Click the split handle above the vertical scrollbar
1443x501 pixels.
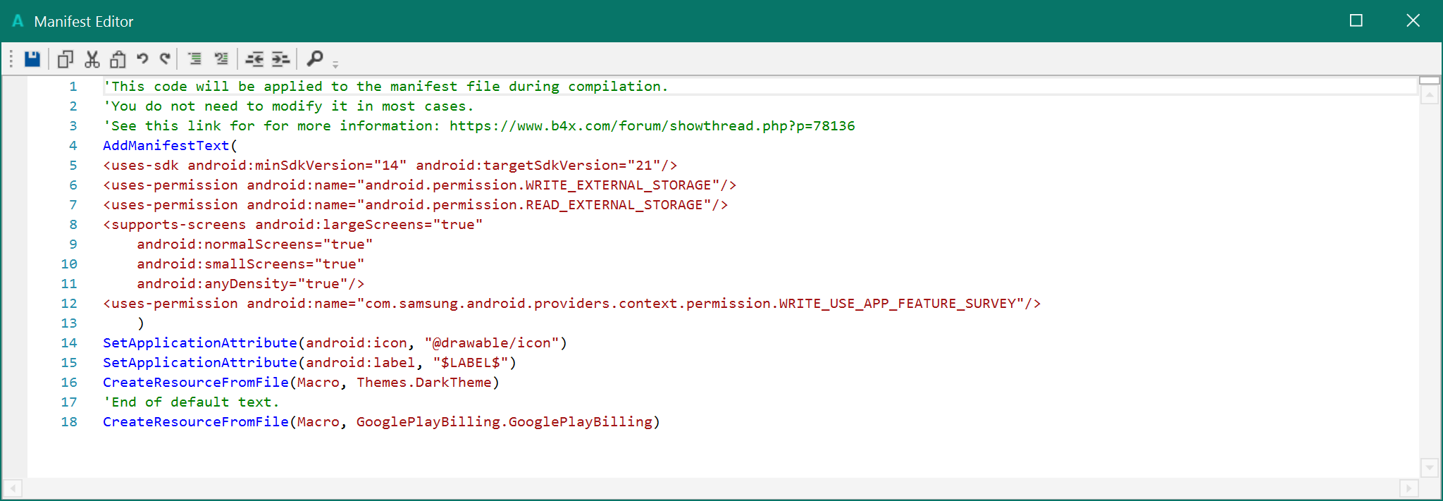coord(1430,80)
